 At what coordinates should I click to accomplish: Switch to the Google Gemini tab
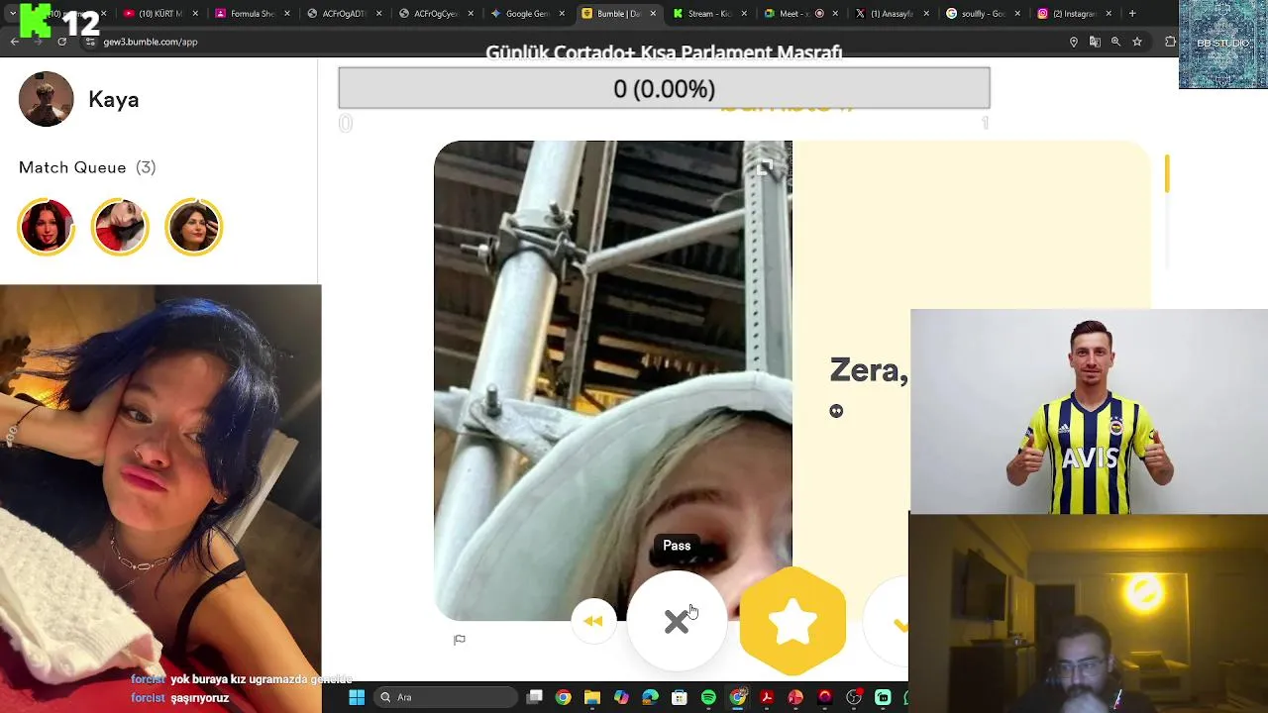[527, 14]
